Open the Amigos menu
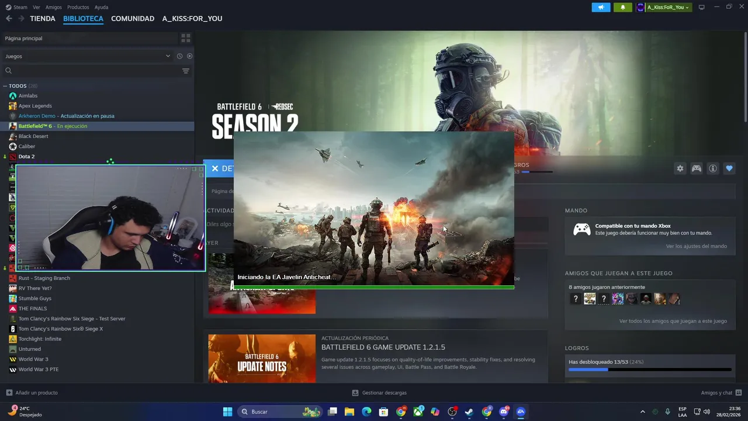This screenshot has height=421, width=748. pyautogui.click(x=54, y=7)
